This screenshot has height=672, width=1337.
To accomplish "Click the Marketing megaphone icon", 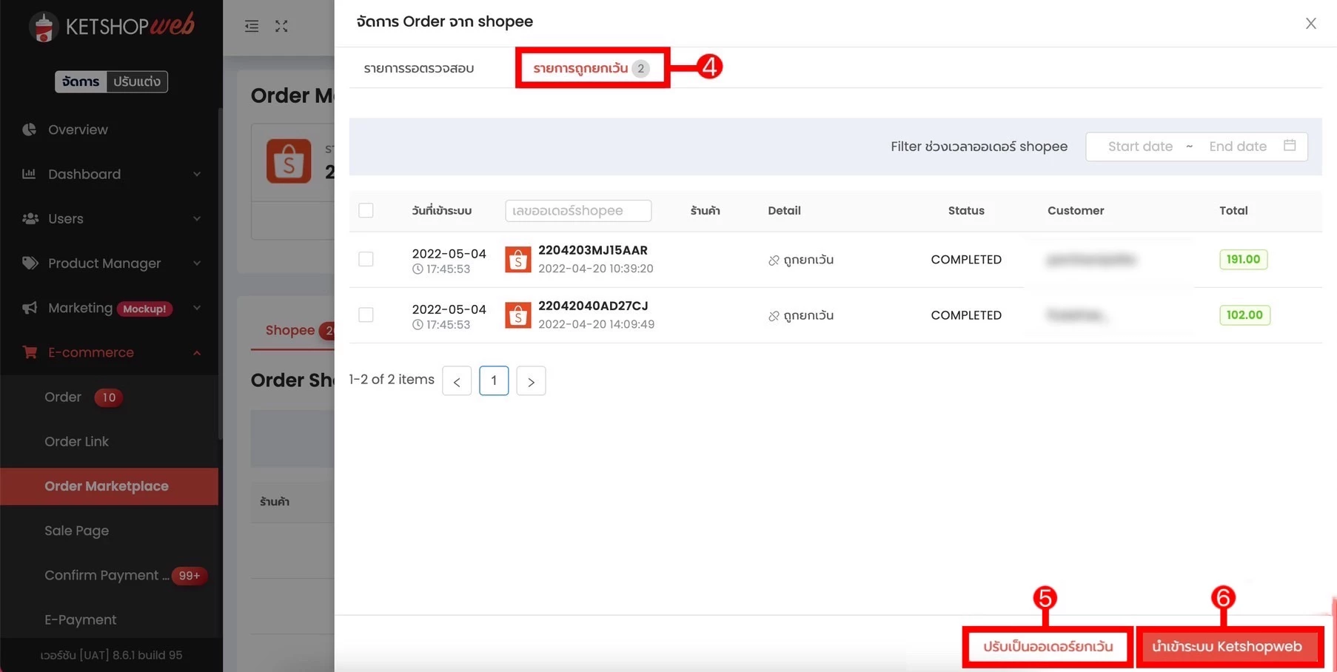I will click(x=30, y=308).
